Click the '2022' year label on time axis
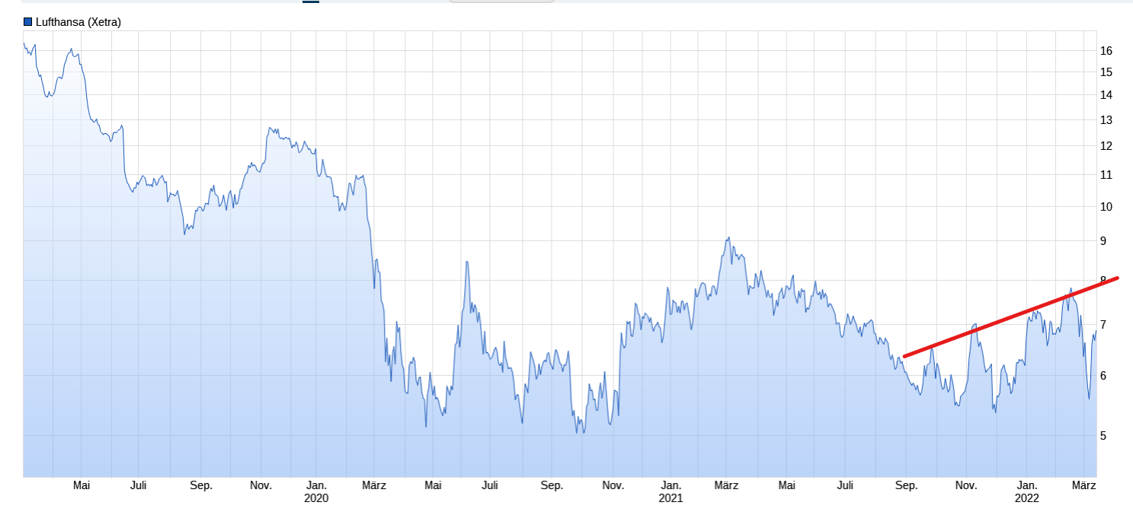 tap(1027, 499)
